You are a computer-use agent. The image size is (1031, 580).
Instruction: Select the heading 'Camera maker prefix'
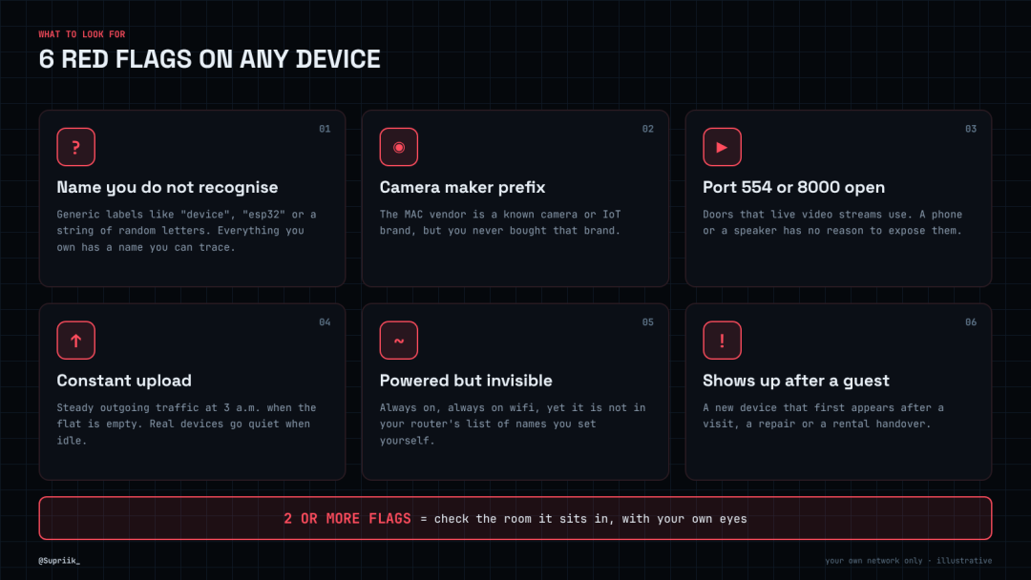pos(462,187)
